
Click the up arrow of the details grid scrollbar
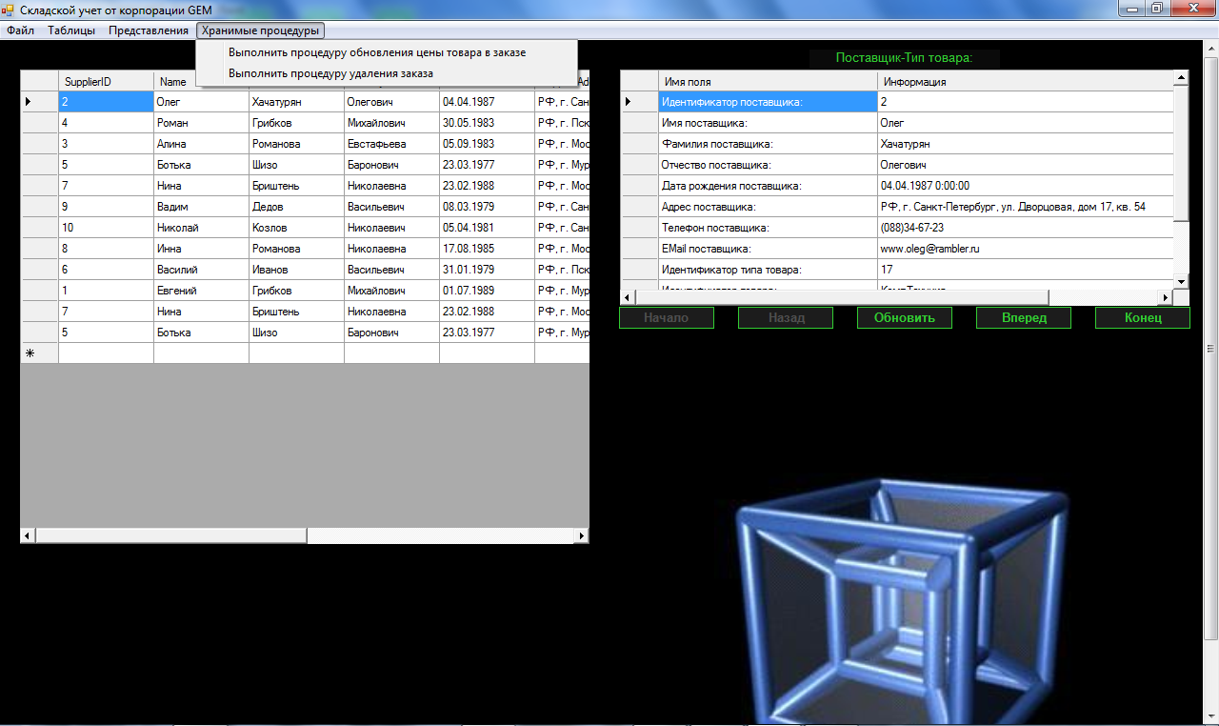(1181, 78)
